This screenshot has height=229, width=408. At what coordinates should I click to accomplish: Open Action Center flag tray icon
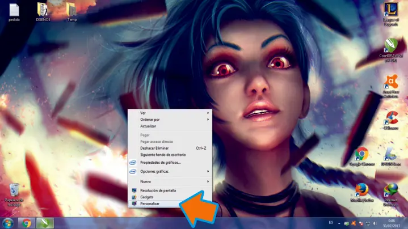[361, 223]
